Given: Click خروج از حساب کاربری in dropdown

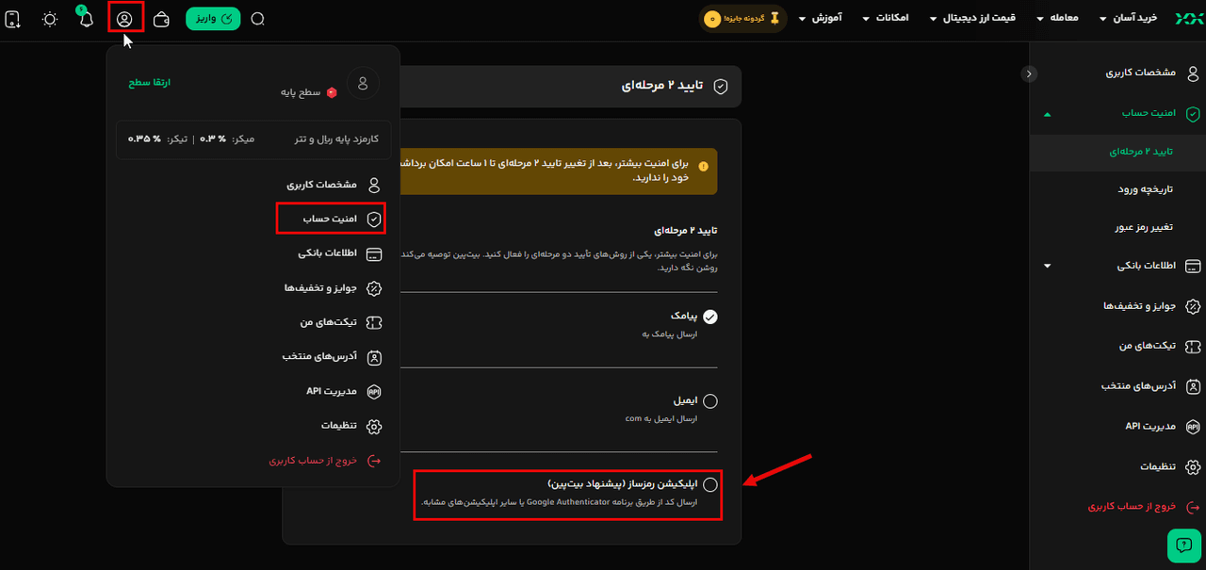Looking at the screenshot, I should [x=326, y=461].
